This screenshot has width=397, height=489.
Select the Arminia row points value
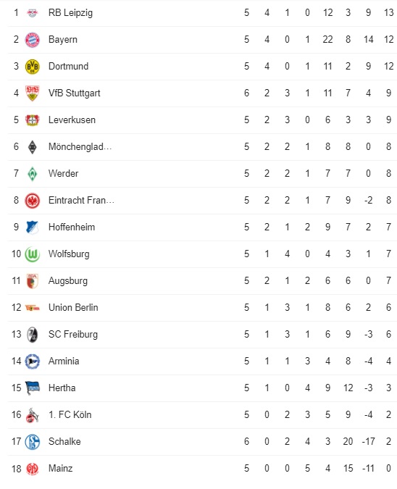[x=388, y=361]
